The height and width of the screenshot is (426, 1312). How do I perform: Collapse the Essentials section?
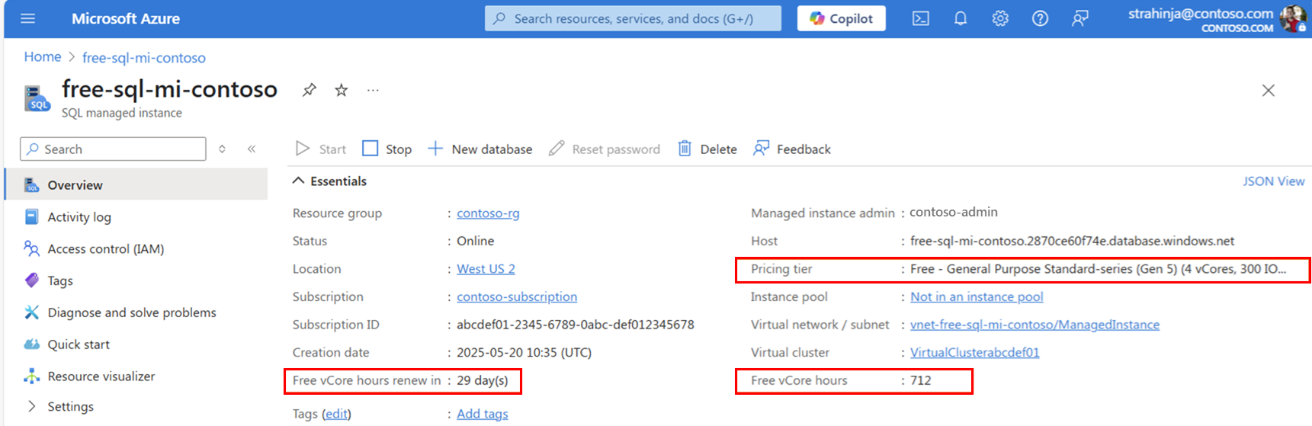[299, 181]
